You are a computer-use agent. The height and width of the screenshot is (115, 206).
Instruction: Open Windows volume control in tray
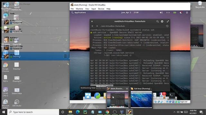click(x=178, y=112)
